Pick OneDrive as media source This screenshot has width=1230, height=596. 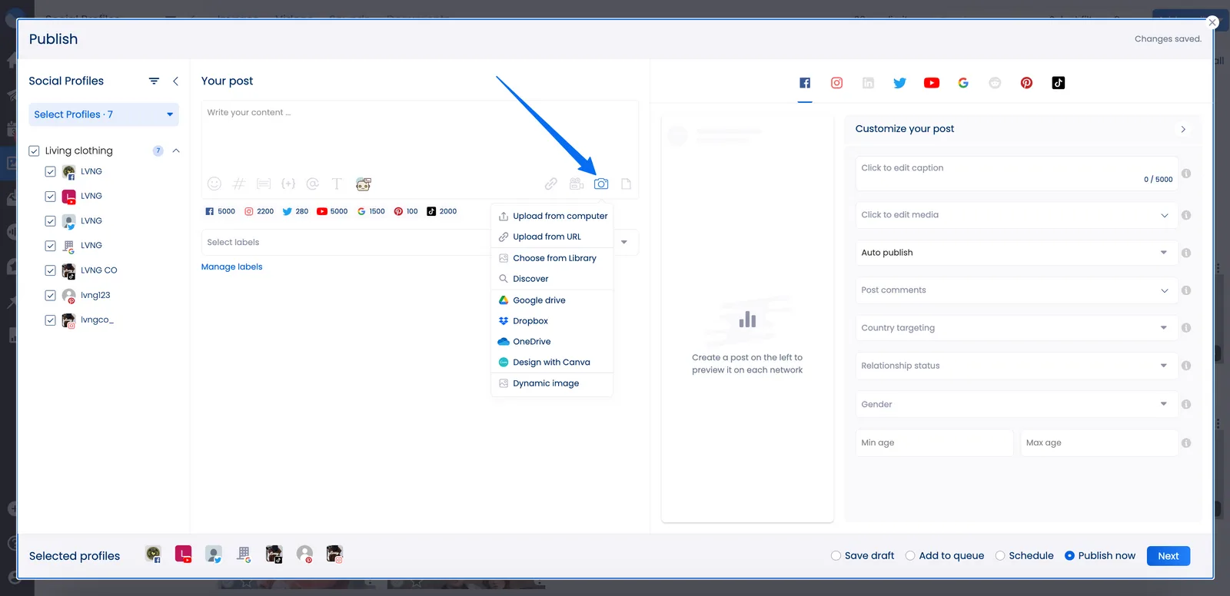point(552,342)
